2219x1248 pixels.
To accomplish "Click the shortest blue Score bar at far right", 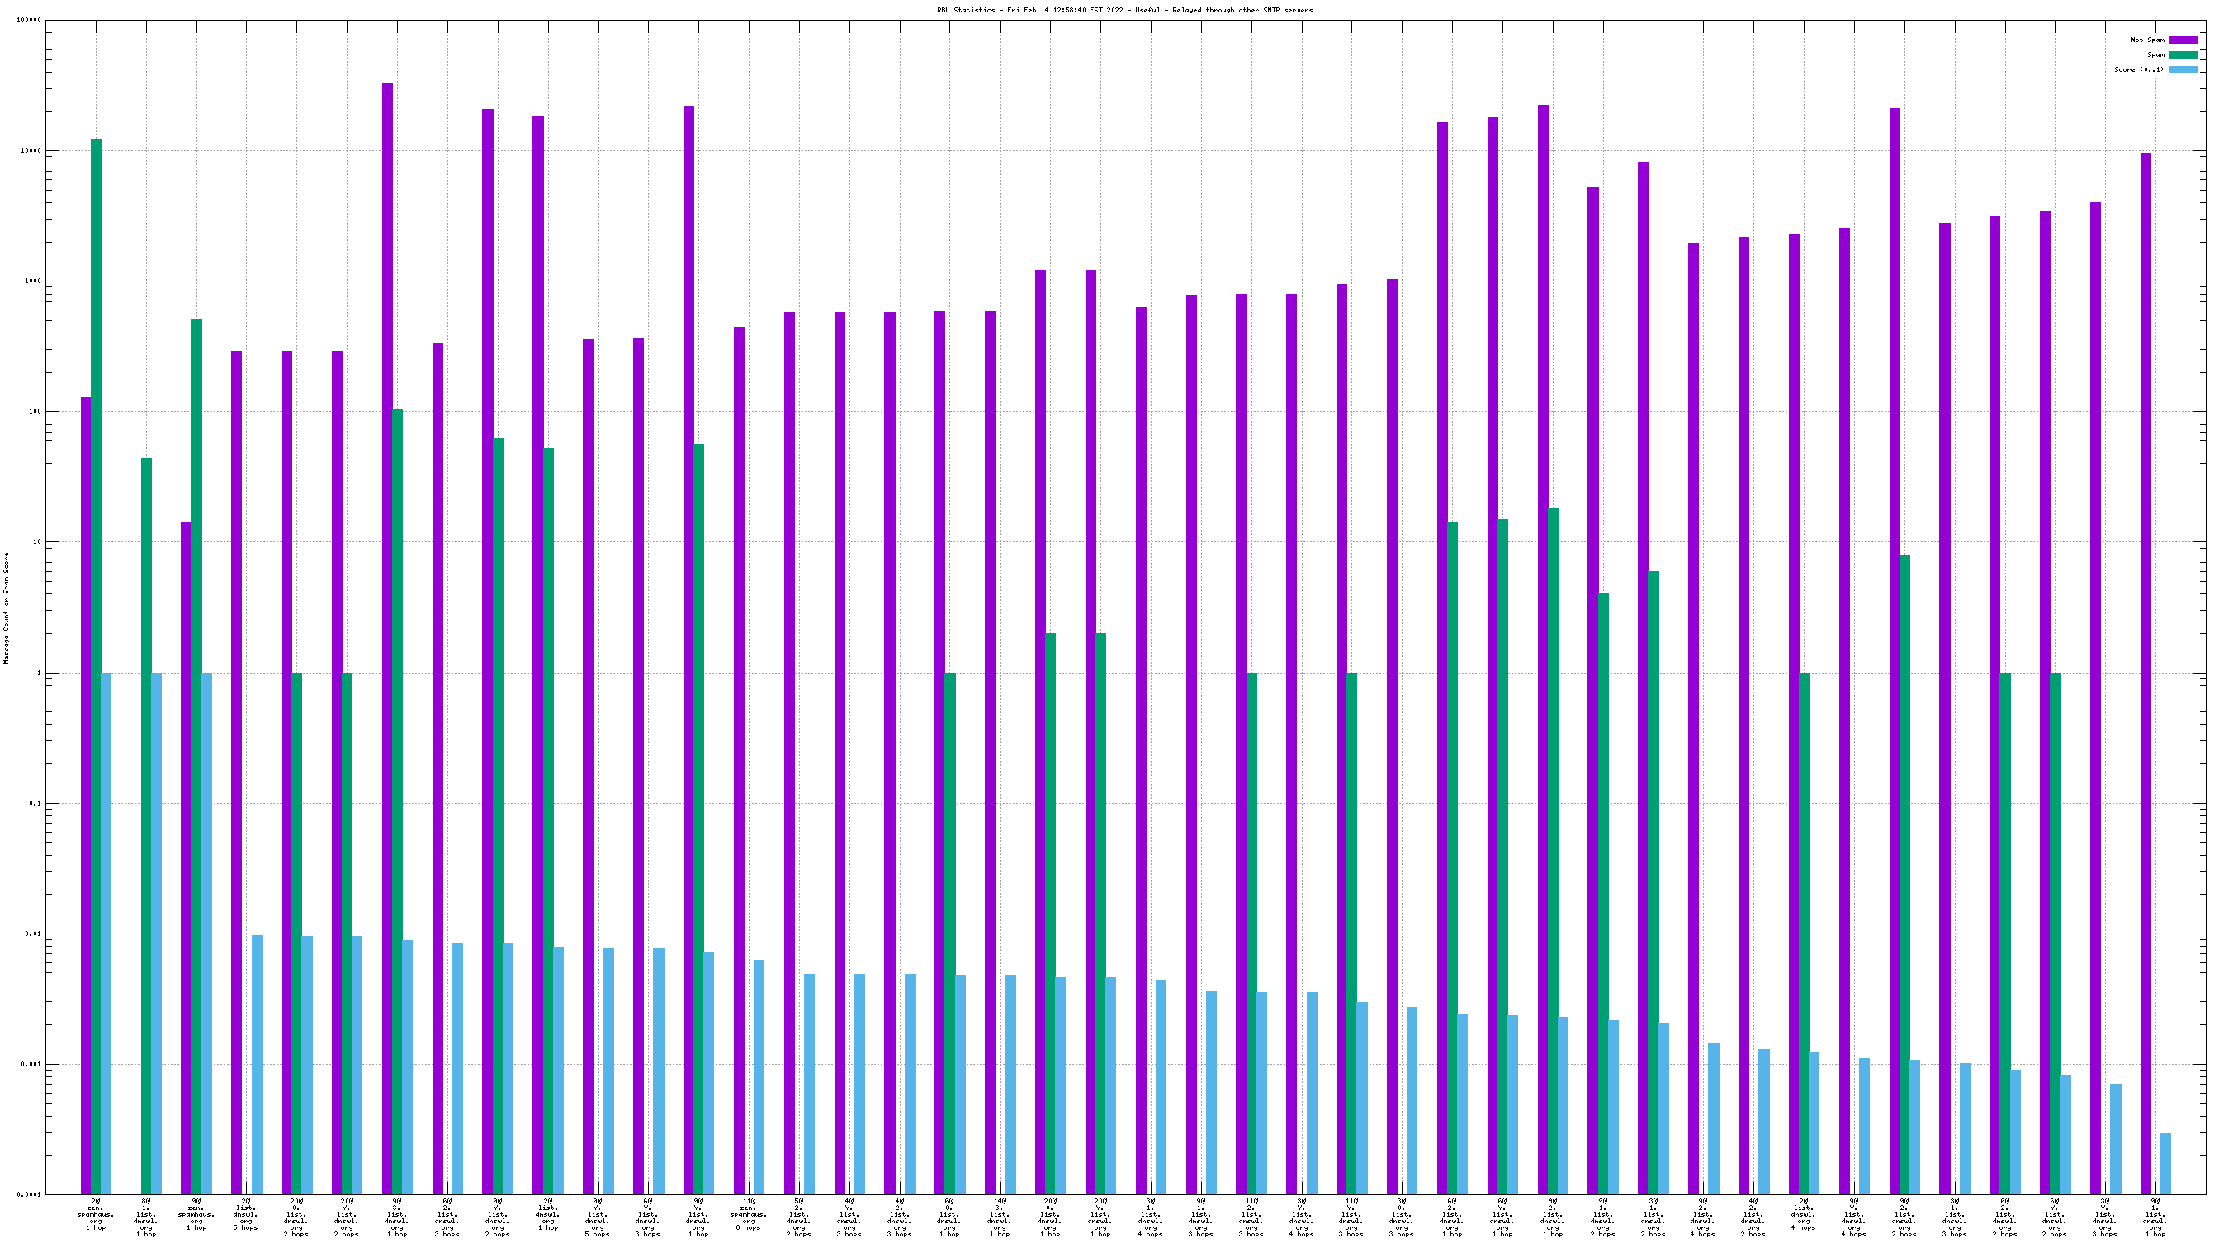I will (2165, 1163).
